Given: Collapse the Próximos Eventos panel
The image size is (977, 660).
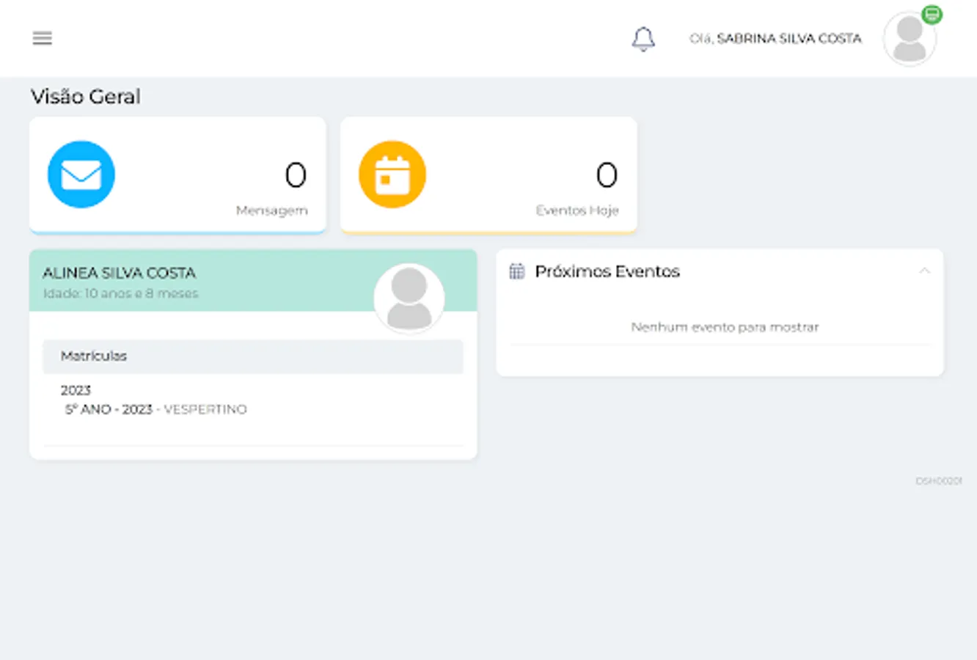Looking at the screenshot, I should click(924, 271).
